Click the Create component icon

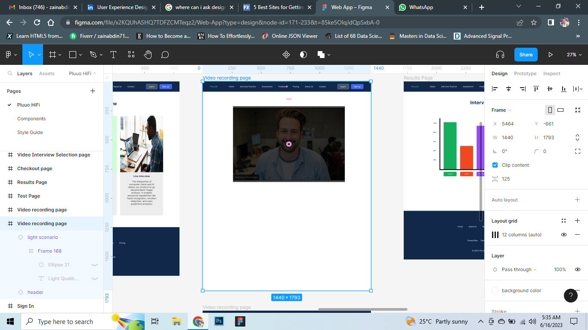click(x=286, y=55)
